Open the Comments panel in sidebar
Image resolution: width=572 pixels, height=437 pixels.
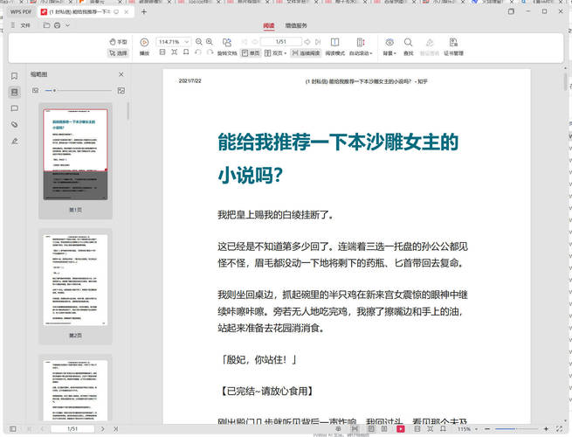[14, 108]
